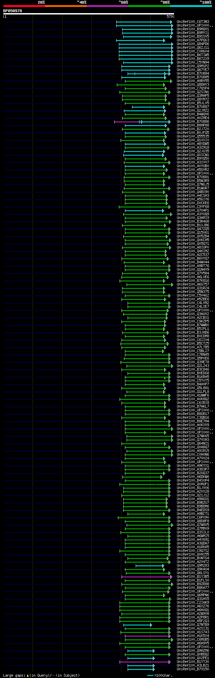
Task: Select the UniRef100_Q4BX90 label
Action: (193, 192)
